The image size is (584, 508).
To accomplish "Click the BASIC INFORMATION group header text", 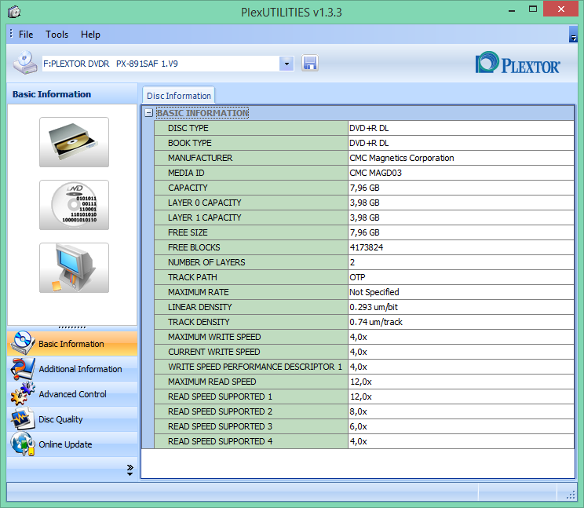I will pos(203,113).
